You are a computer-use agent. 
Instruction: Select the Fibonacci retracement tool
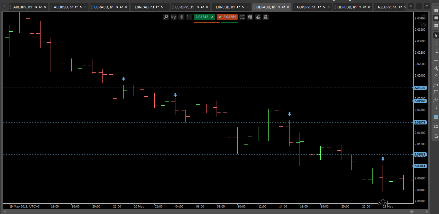[x=436, y=84]
